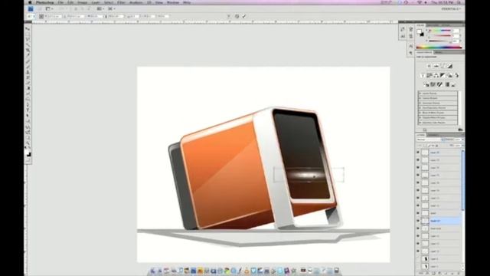Switch to the Masks tab
490x276 pixels.
coord(439,52)
